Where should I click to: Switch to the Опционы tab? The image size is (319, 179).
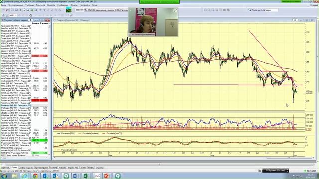pyautogui.click(x=100, y=168)
